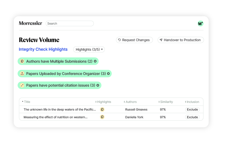Screen dimensions: 229x144
Task: Exclude the Russell Greaves paper
Action: click(192, 110)
